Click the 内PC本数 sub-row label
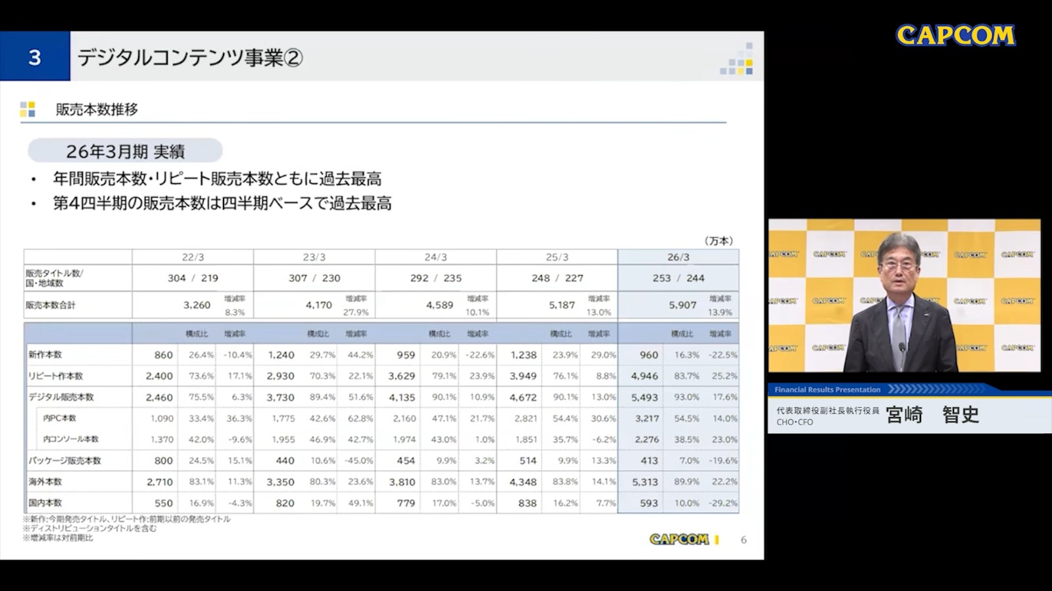Image resolution: width=1052 pixels, height=591 pixels. [60, 418]
